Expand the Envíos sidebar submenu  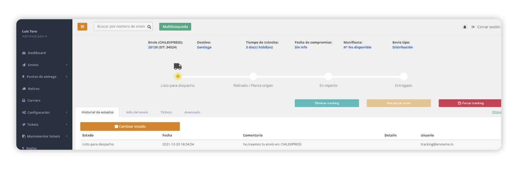pos(33,65)
